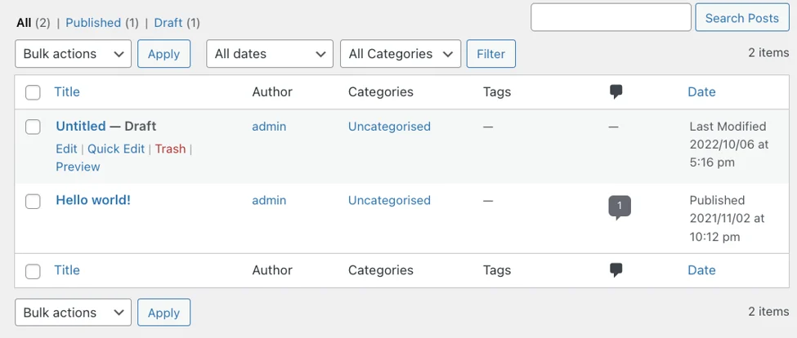Open Quick Edit for the Untitled post

click(x=116, y=149)
